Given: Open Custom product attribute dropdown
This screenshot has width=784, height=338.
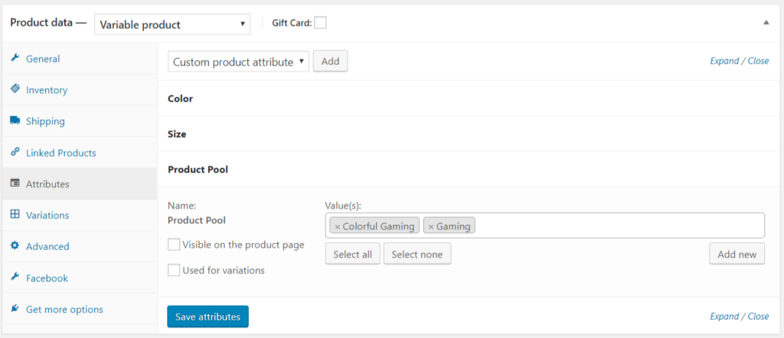Looking at the screenshot, I should pyautogui.click(x=239, y=61).
